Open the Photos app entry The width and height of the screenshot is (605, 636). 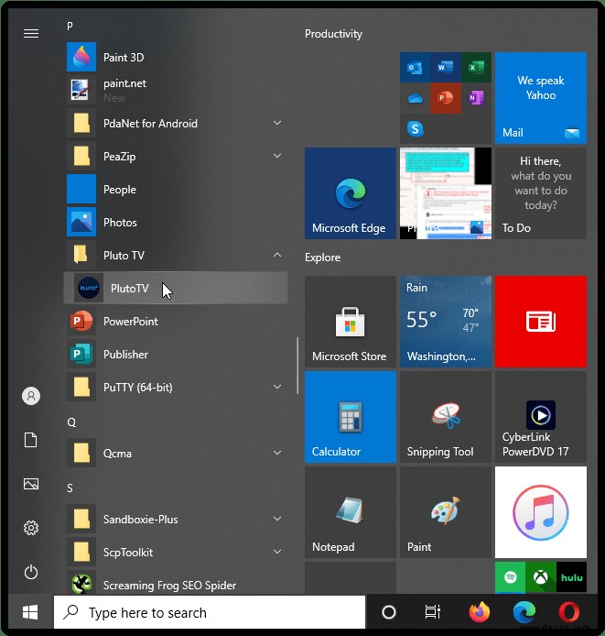tap(177, 223)
